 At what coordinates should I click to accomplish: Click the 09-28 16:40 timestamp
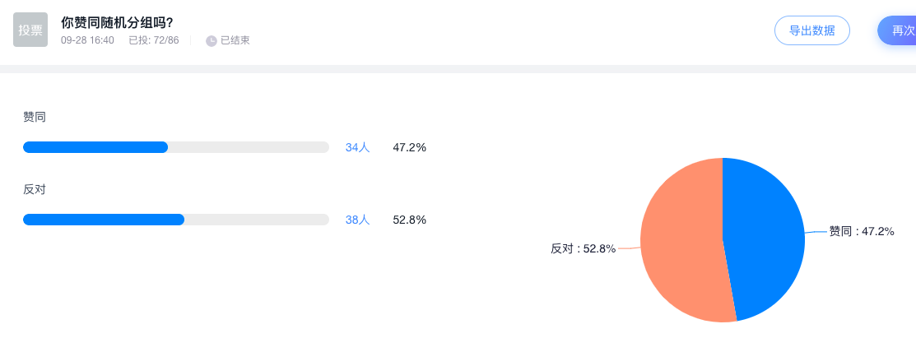tap(87, 40)
